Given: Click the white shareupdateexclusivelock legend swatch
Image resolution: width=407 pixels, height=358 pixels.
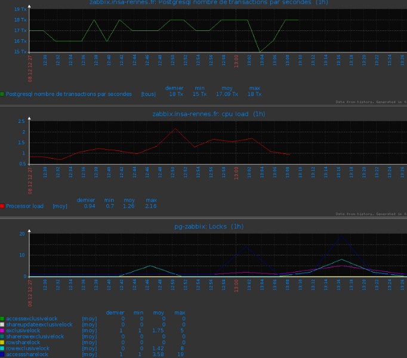Looking at the screenshot, I should [x=2, y=325].
